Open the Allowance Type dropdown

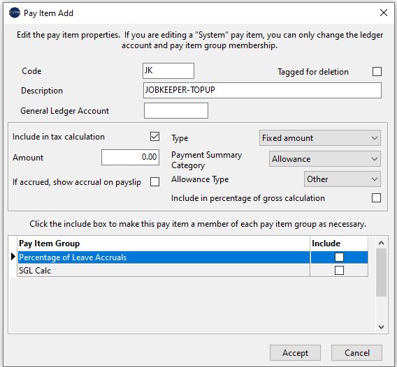tap(342, 179)
